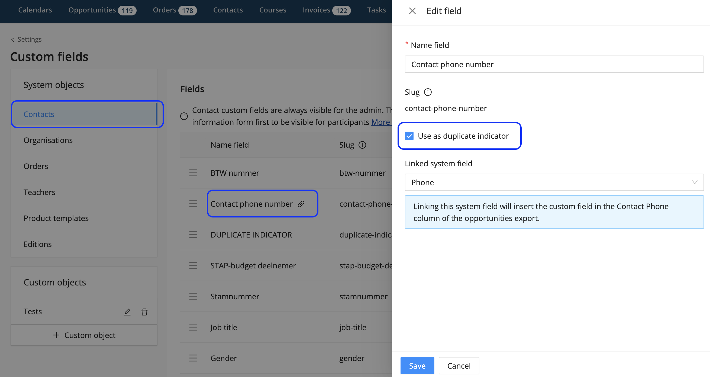Select Editions under System objects
This screenshot has height=377, width=710.
pos(84,244)
